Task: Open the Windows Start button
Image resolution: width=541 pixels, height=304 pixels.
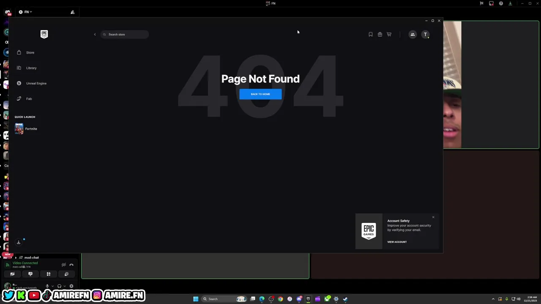Action: (x=196, y=299)
